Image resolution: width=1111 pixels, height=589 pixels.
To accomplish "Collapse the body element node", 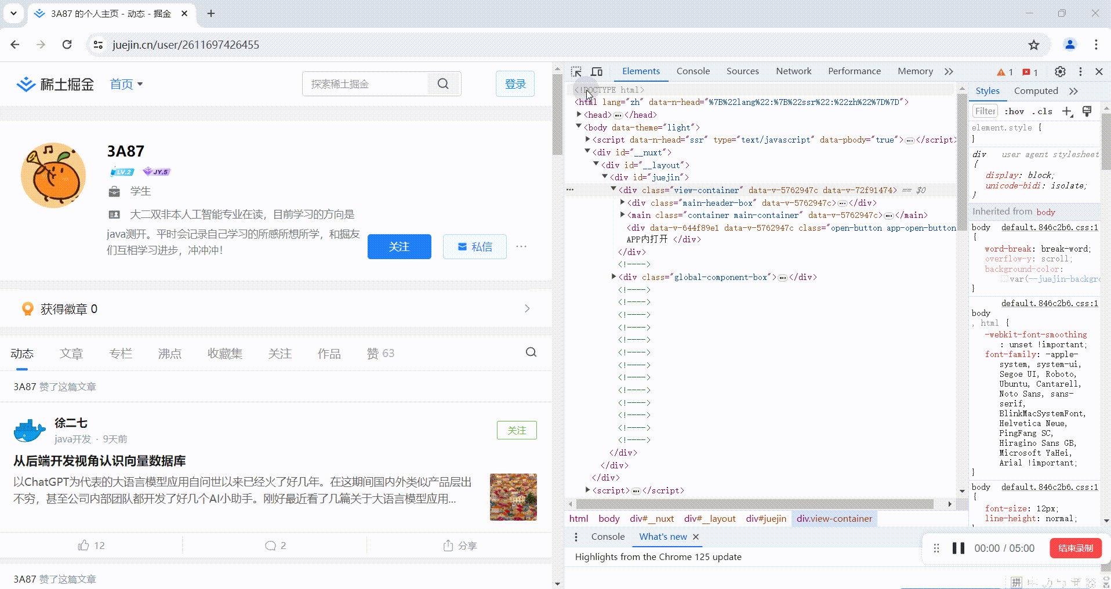I will tap(579, 127).
